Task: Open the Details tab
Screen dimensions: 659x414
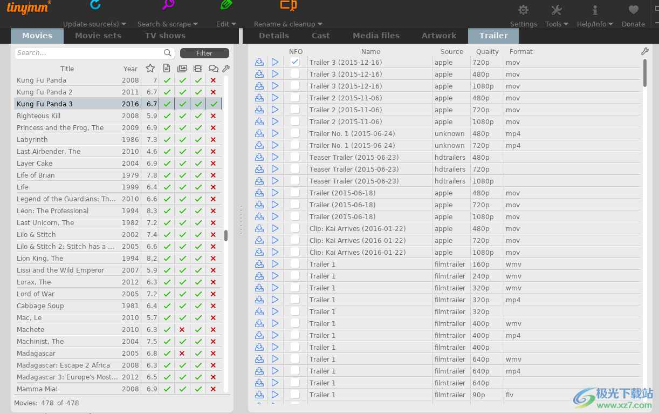Action: 274,36
